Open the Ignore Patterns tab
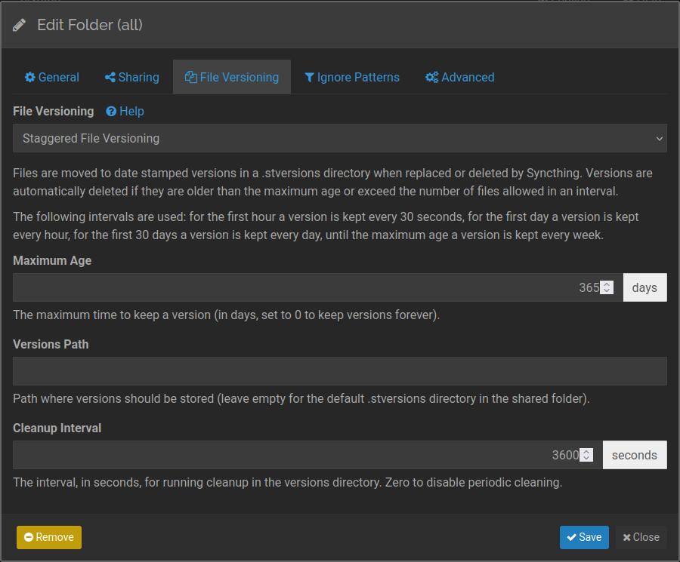Screen dimensions: 680x562 coord(351,77)
